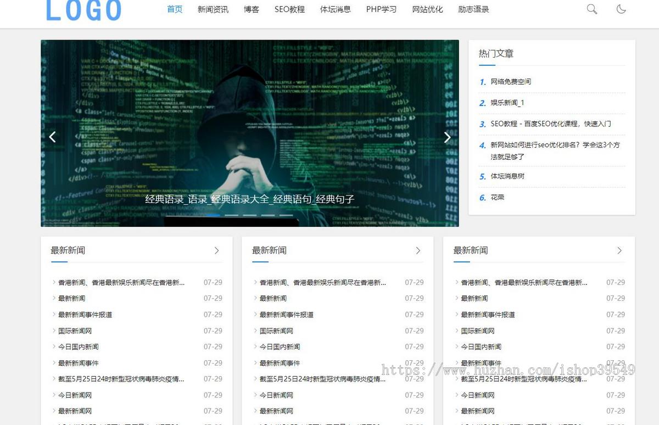Screen dimensions: 659x425
Task: Select the first active carousel indicator
Action: pos(213,215)
